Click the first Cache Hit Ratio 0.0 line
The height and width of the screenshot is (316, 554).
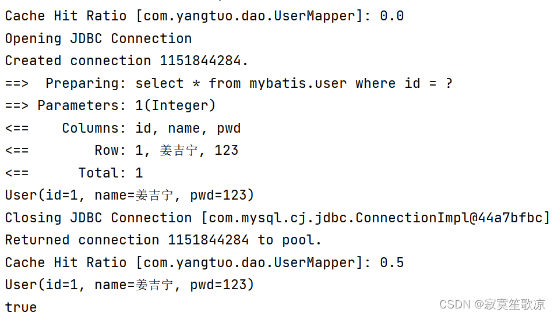[204, 16]
